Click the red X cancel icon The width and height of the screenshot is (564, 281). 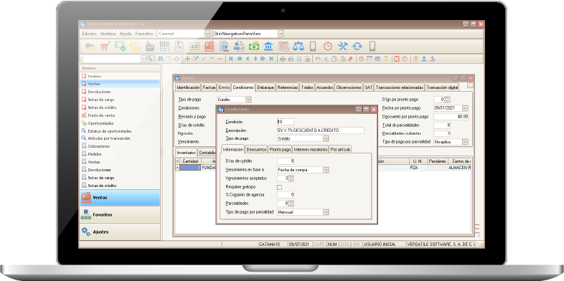(x=396, y=59)
